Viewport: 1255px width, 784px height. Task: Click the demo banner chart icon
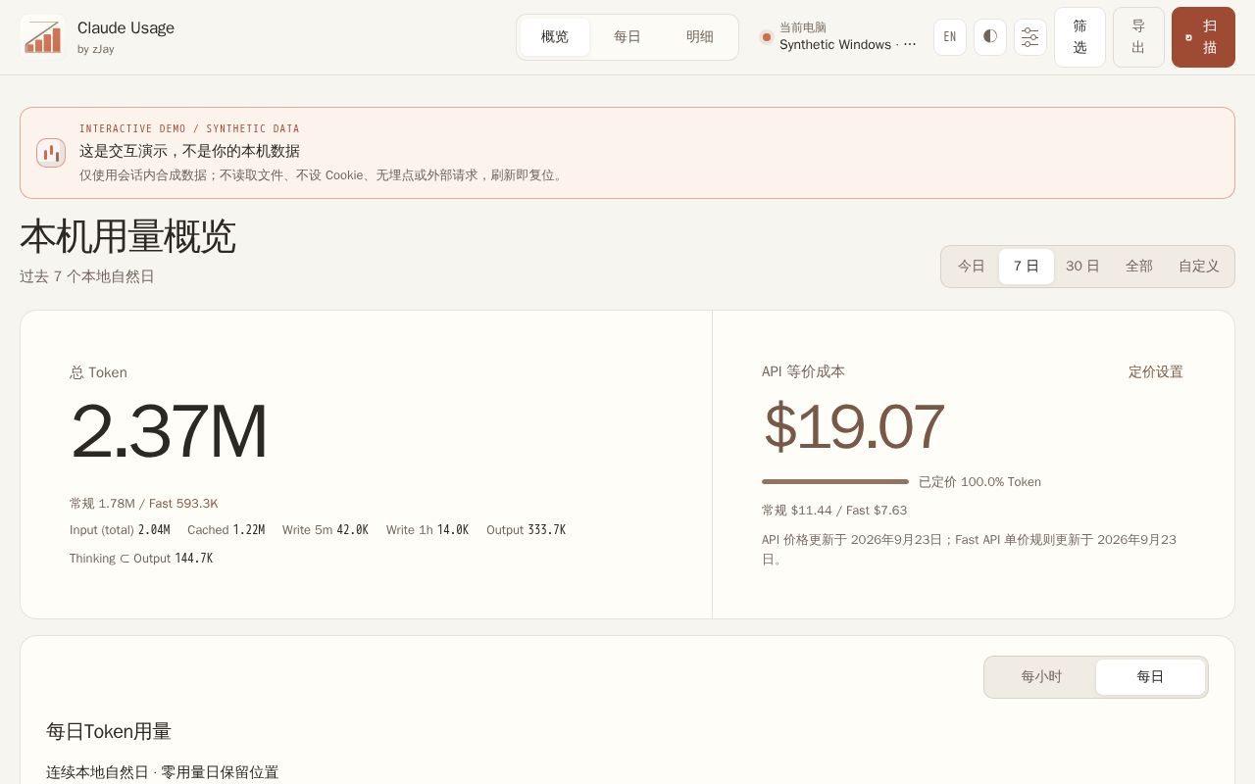pyautogui.click(x=51, y=153)
